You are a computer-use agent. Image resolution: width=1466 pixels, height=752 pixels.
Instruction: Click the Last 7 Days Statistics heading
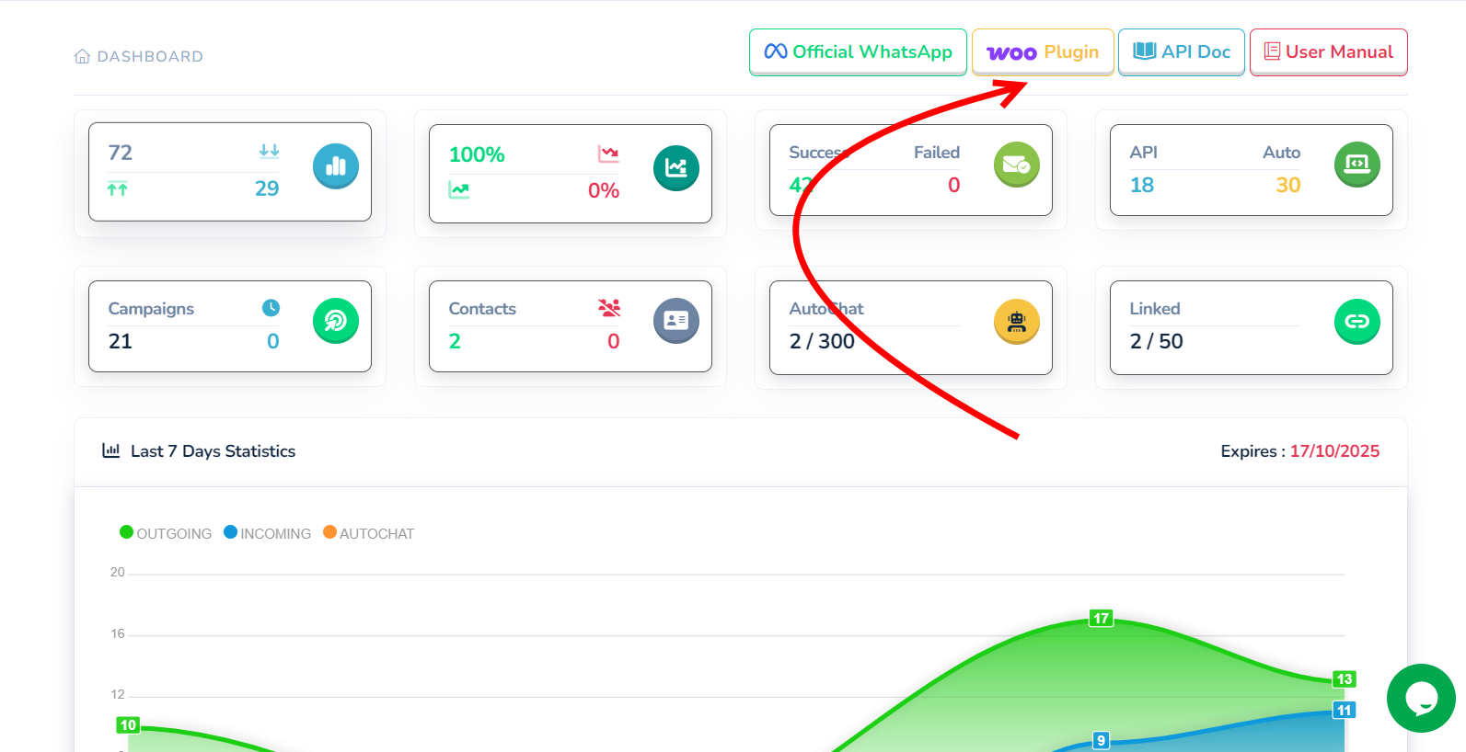213,451
